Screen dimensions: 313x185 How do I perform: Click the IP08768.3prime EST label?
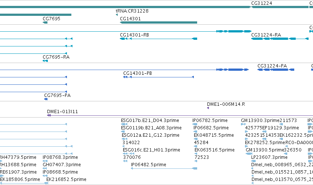click(60, 157)
